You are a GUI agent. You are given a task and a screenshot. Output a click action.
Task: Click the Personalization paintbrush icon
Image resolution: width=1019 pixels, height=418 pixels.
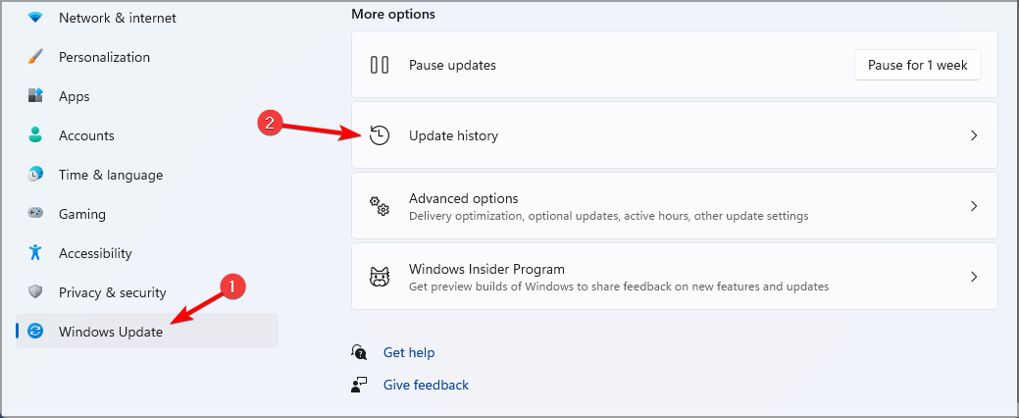(x=35, y=57)
